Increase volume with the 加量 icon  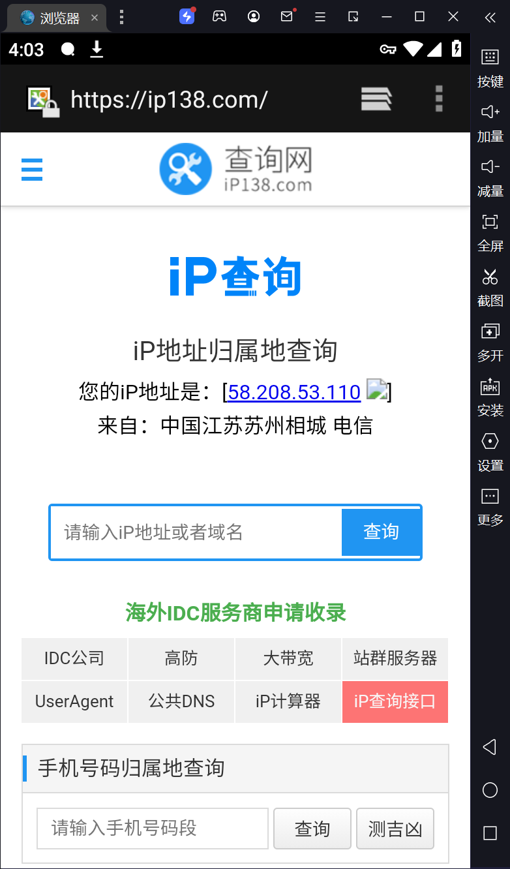pyautogui.click(x=490, y=123)
